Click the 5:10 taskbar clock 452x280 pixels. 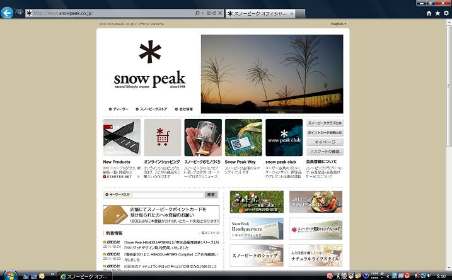441,276
